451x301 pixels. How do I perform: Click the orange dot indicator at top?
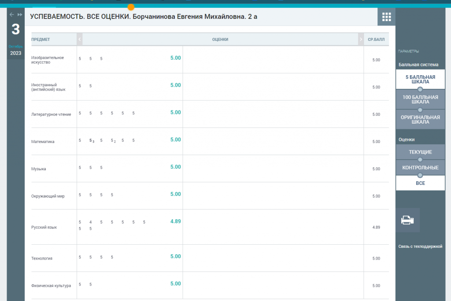[131, 7]
